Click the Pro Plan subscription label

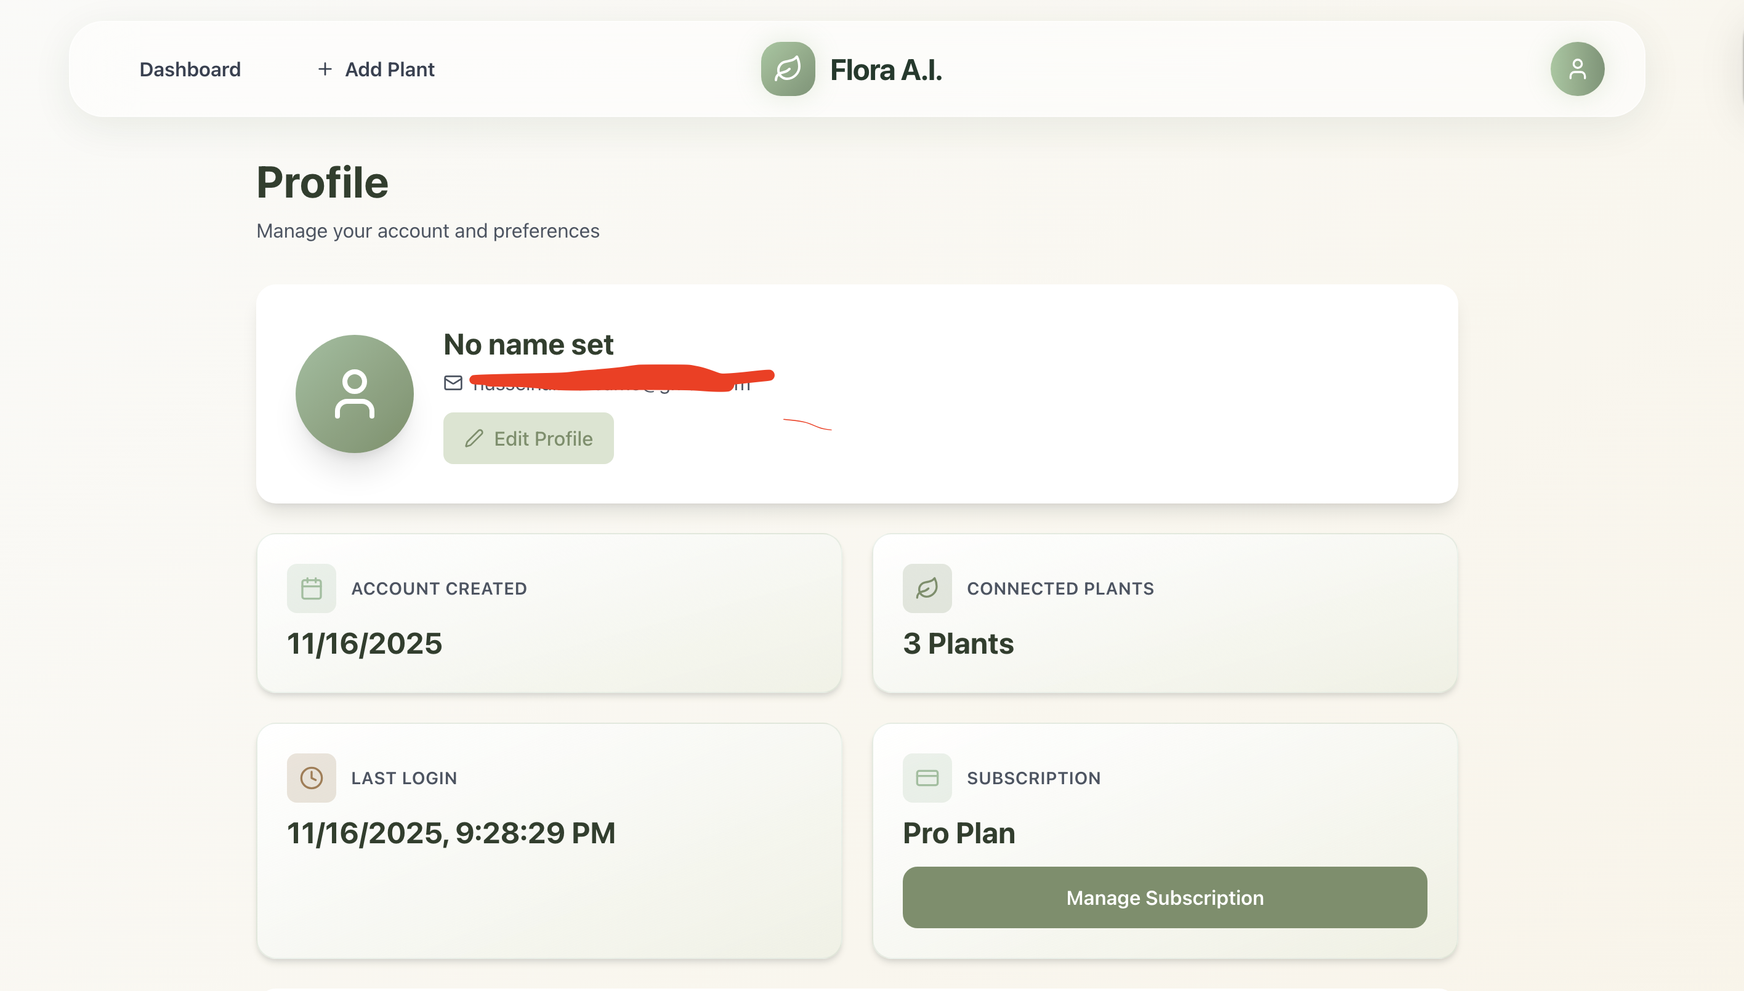coord(958,833)
